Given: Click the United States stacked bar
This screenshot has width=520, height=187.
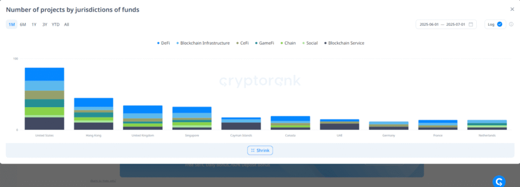Looking at the screenshot, I should [45, 99].
